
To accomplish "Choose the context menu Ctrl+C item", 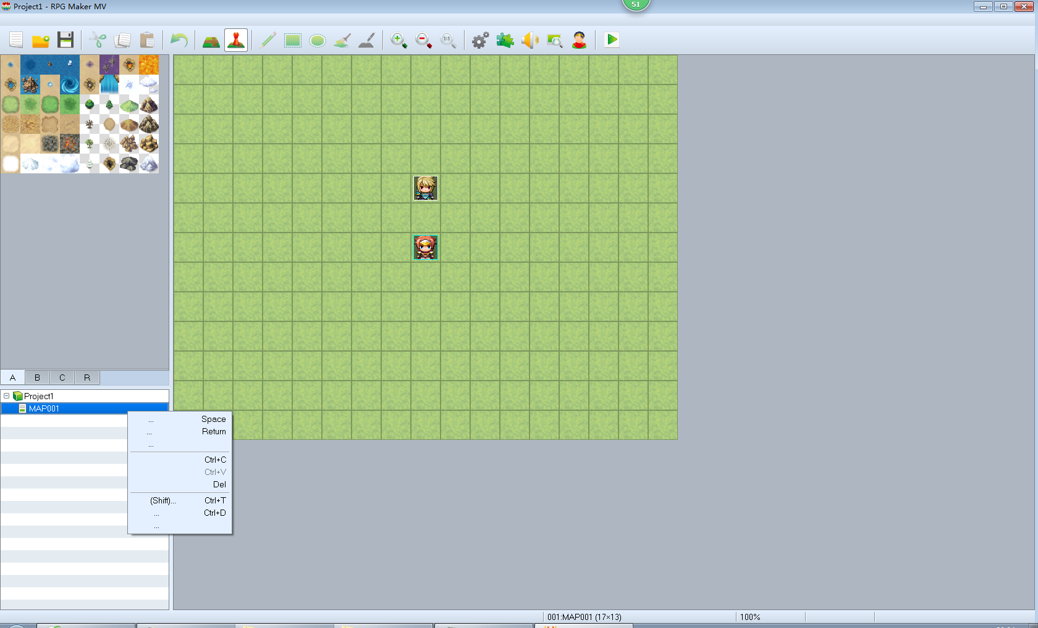I will [180, 460].
